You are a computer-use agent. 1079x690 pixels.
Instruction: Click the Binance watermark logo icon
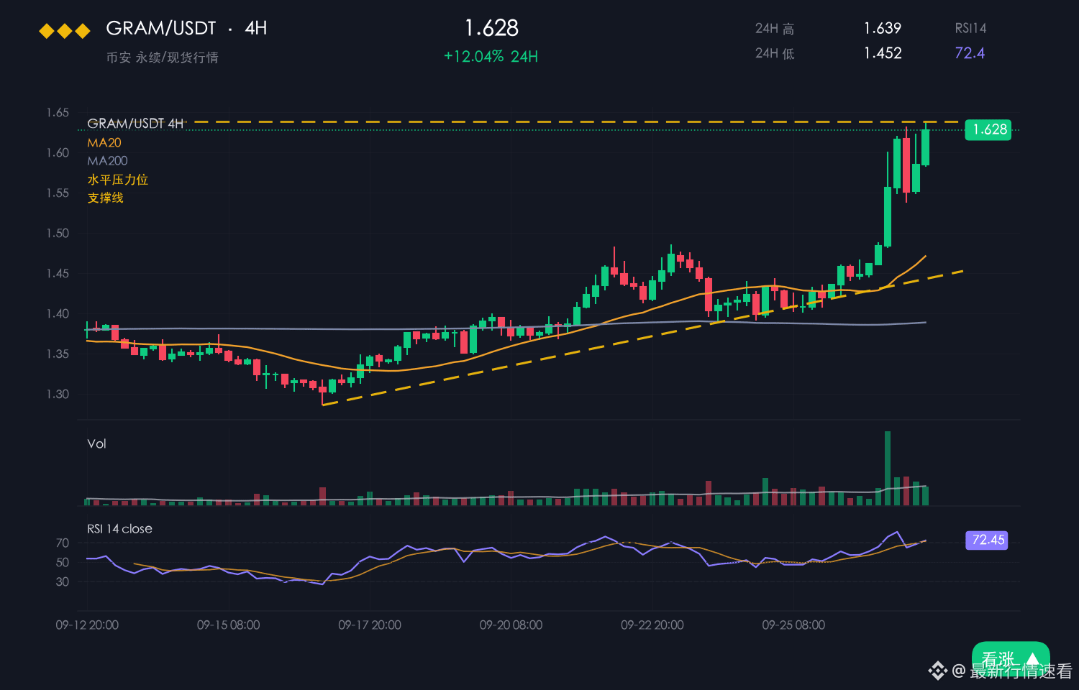point(937,671)
